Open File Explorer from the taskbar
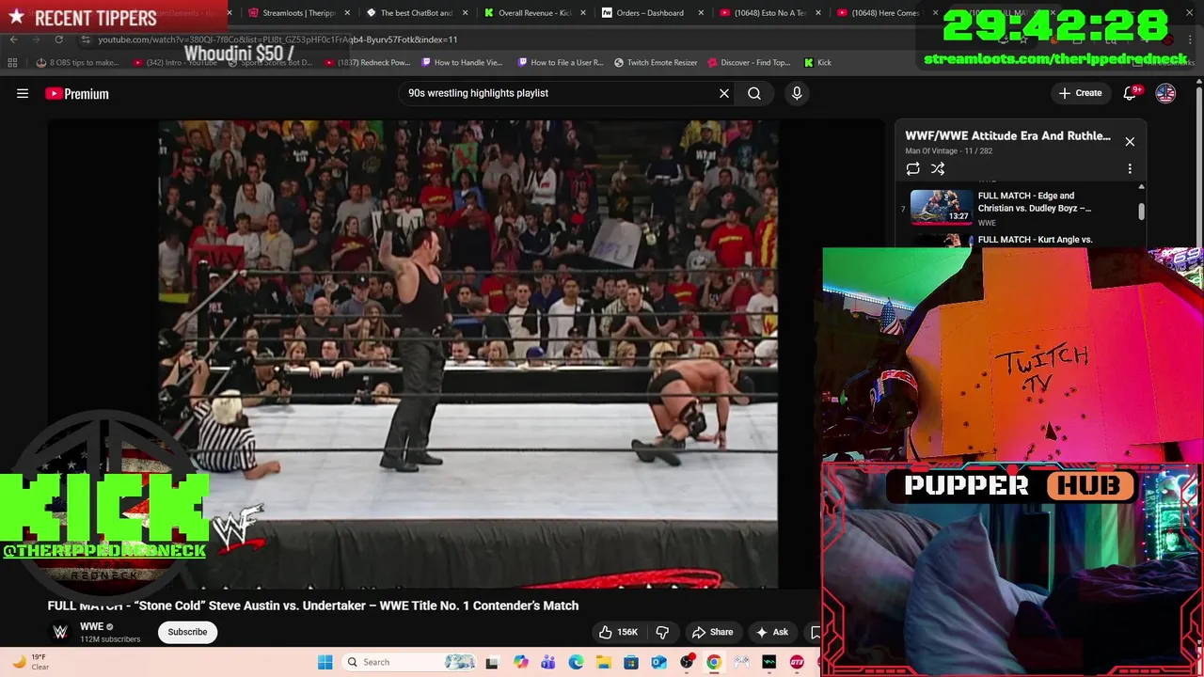The image size is (1204, 677). (x=603, y=662)
